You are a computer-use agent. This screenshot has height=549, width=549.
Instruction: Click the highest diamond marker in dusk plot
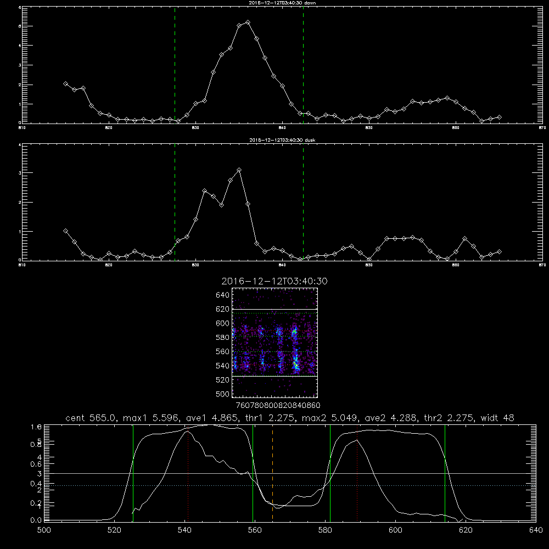[239, 170]
